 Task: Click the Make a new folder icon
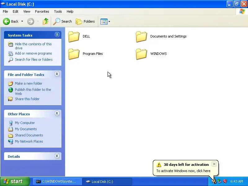(11, 83)
